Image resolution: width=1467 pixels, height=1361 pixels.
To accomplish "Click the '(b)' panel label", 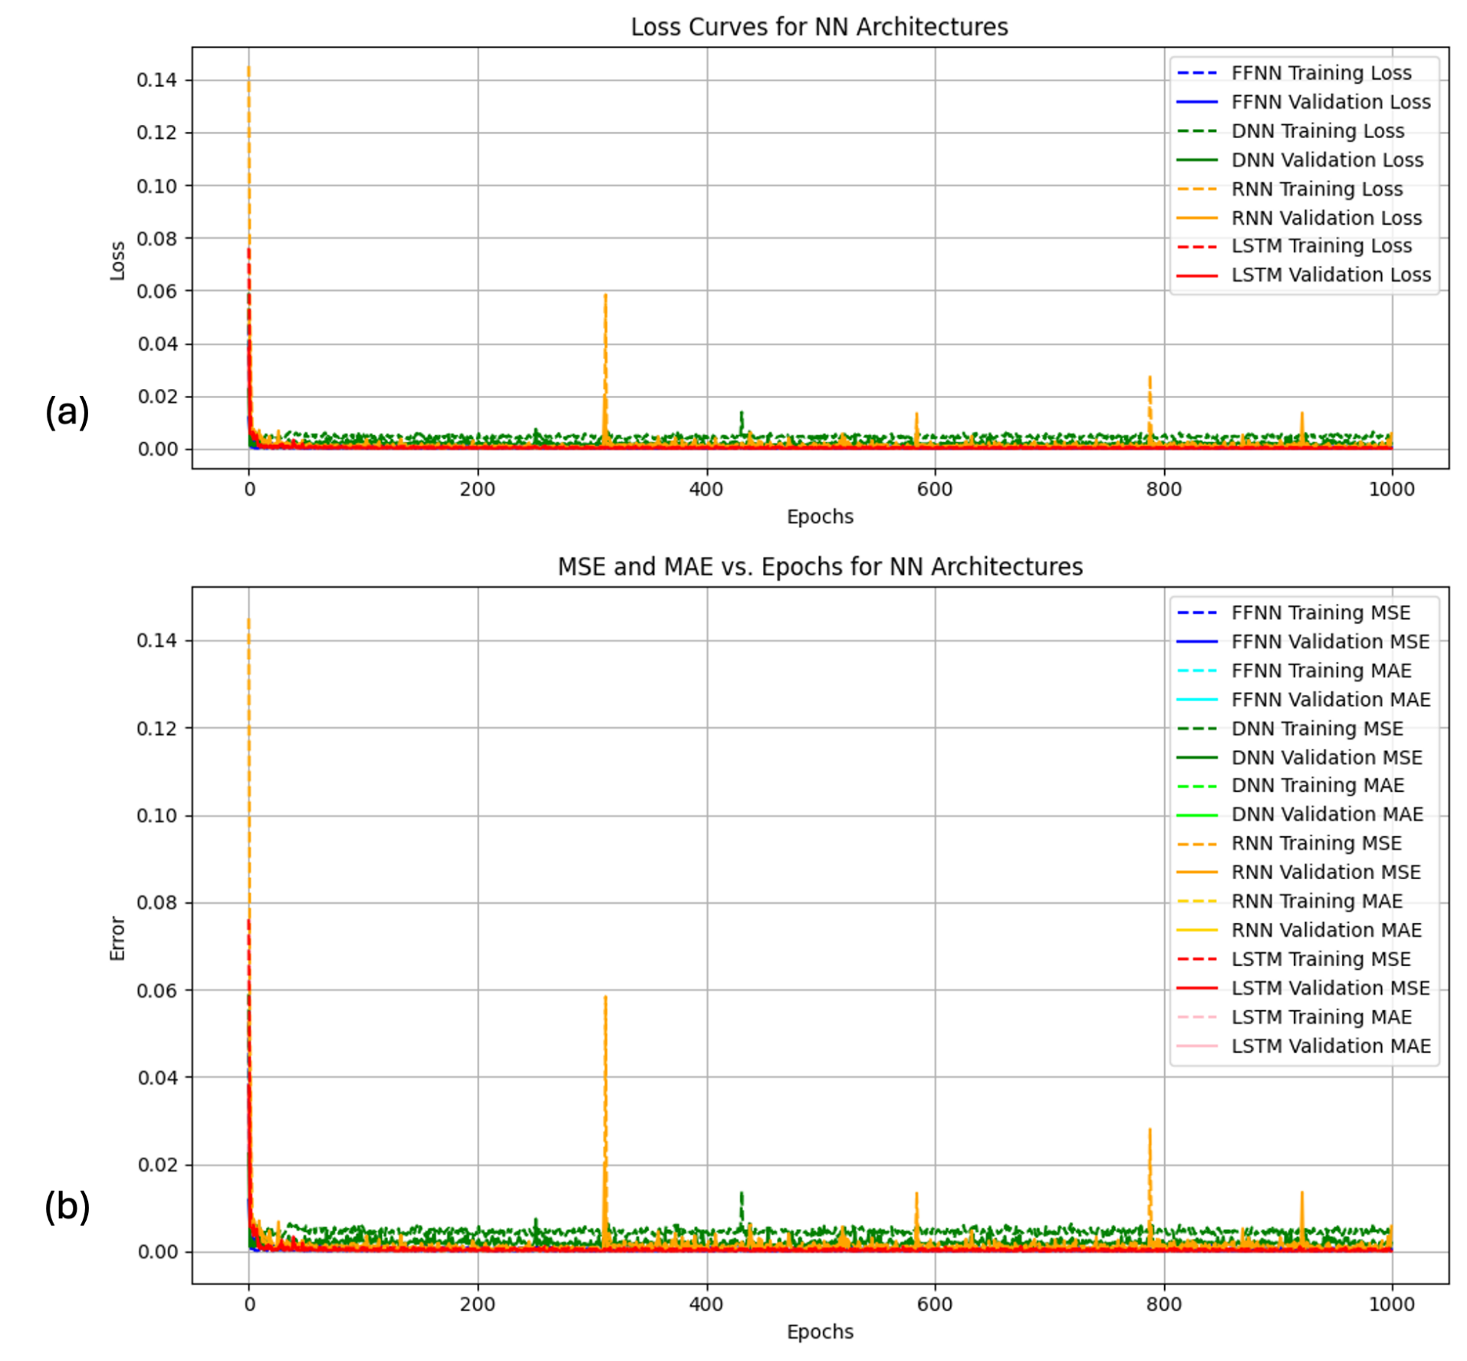I will click(x=67, y=1206).
